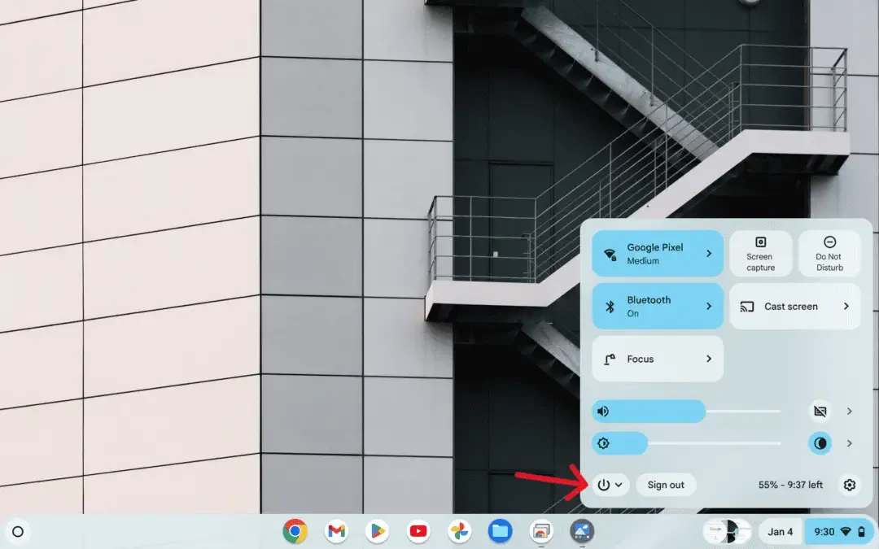The image size is (879, 549).
Task: Toggle Bluetooth using its tile icon
Action: coord(610,307)
